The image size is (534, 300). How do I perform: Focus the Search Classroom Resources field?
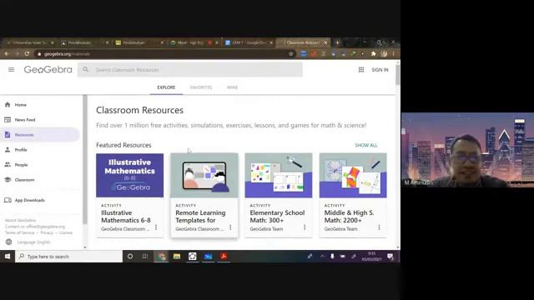(189, 70)
